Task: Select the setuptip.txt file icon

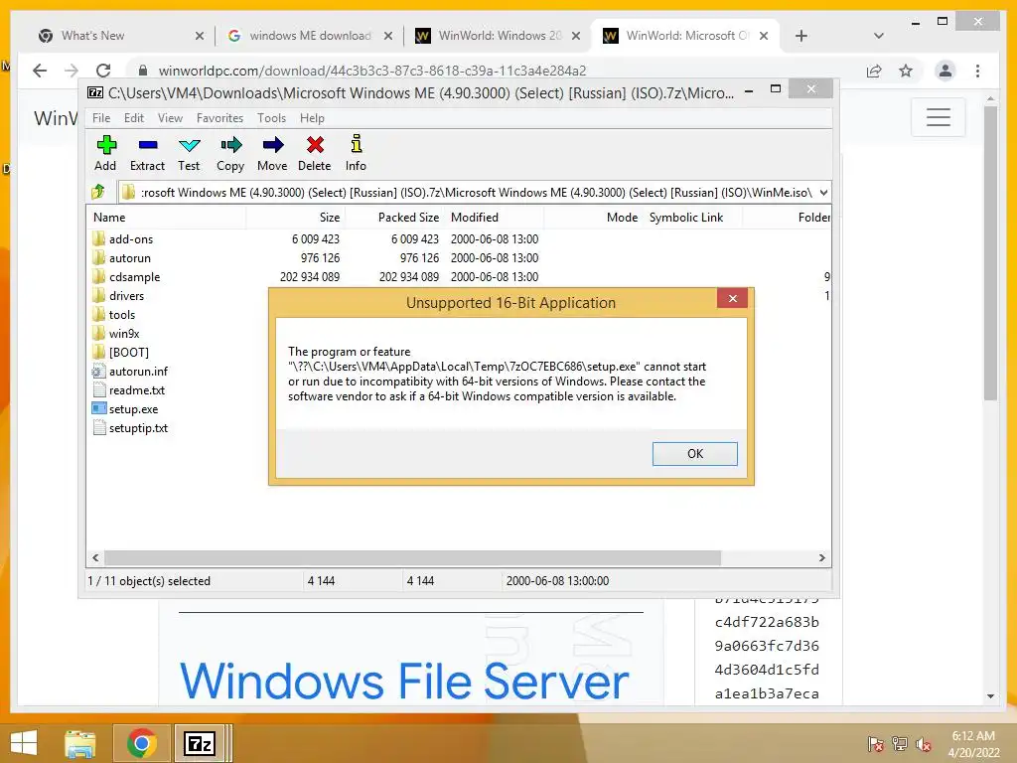Action: click(98, 427)
